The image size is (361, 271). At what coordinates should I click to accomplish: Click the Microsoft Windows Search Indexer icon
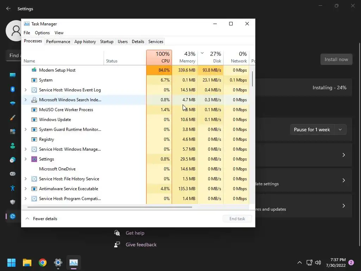(x=34, y=100)
